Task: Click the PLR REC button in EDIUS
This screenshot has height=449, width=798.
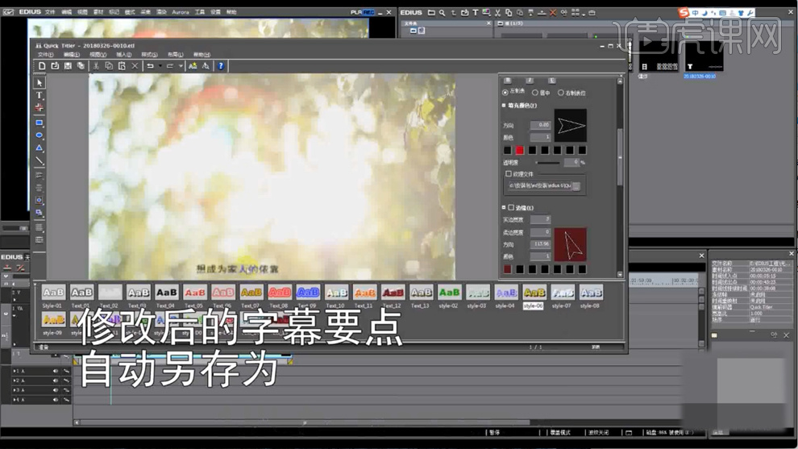Action: 363,12
